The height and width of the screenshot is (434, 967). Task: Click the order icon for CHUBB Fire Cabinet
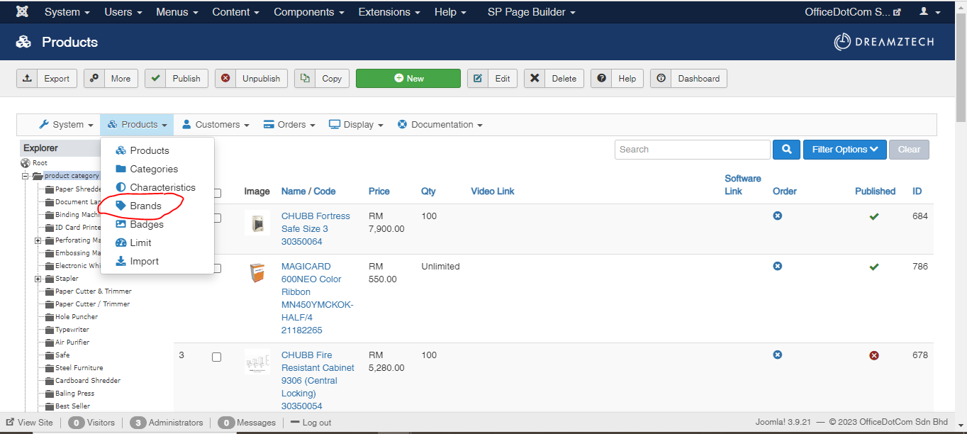[778, 355]
